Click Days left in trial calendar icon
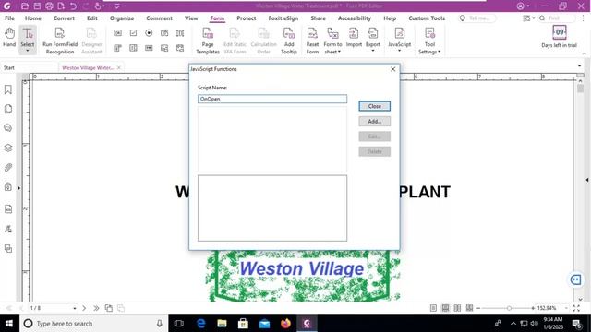Image resolution: width=591 pixels, height=332 pixels. click(x=560, y=32)
